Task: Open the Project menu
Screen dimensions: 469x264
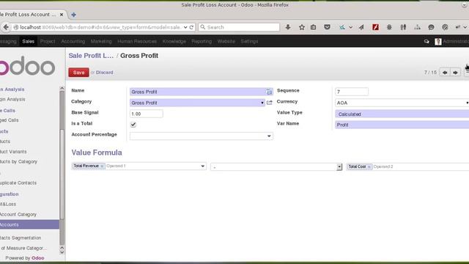Action: 48,42
